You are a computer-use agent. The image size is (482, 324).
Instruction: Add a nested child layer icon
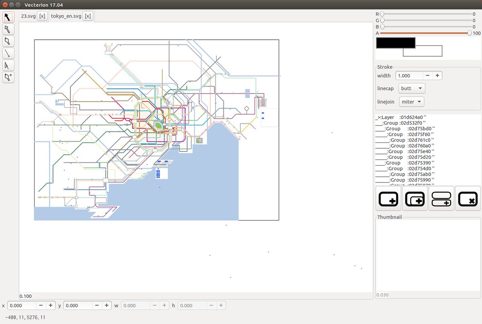point(415,198)
